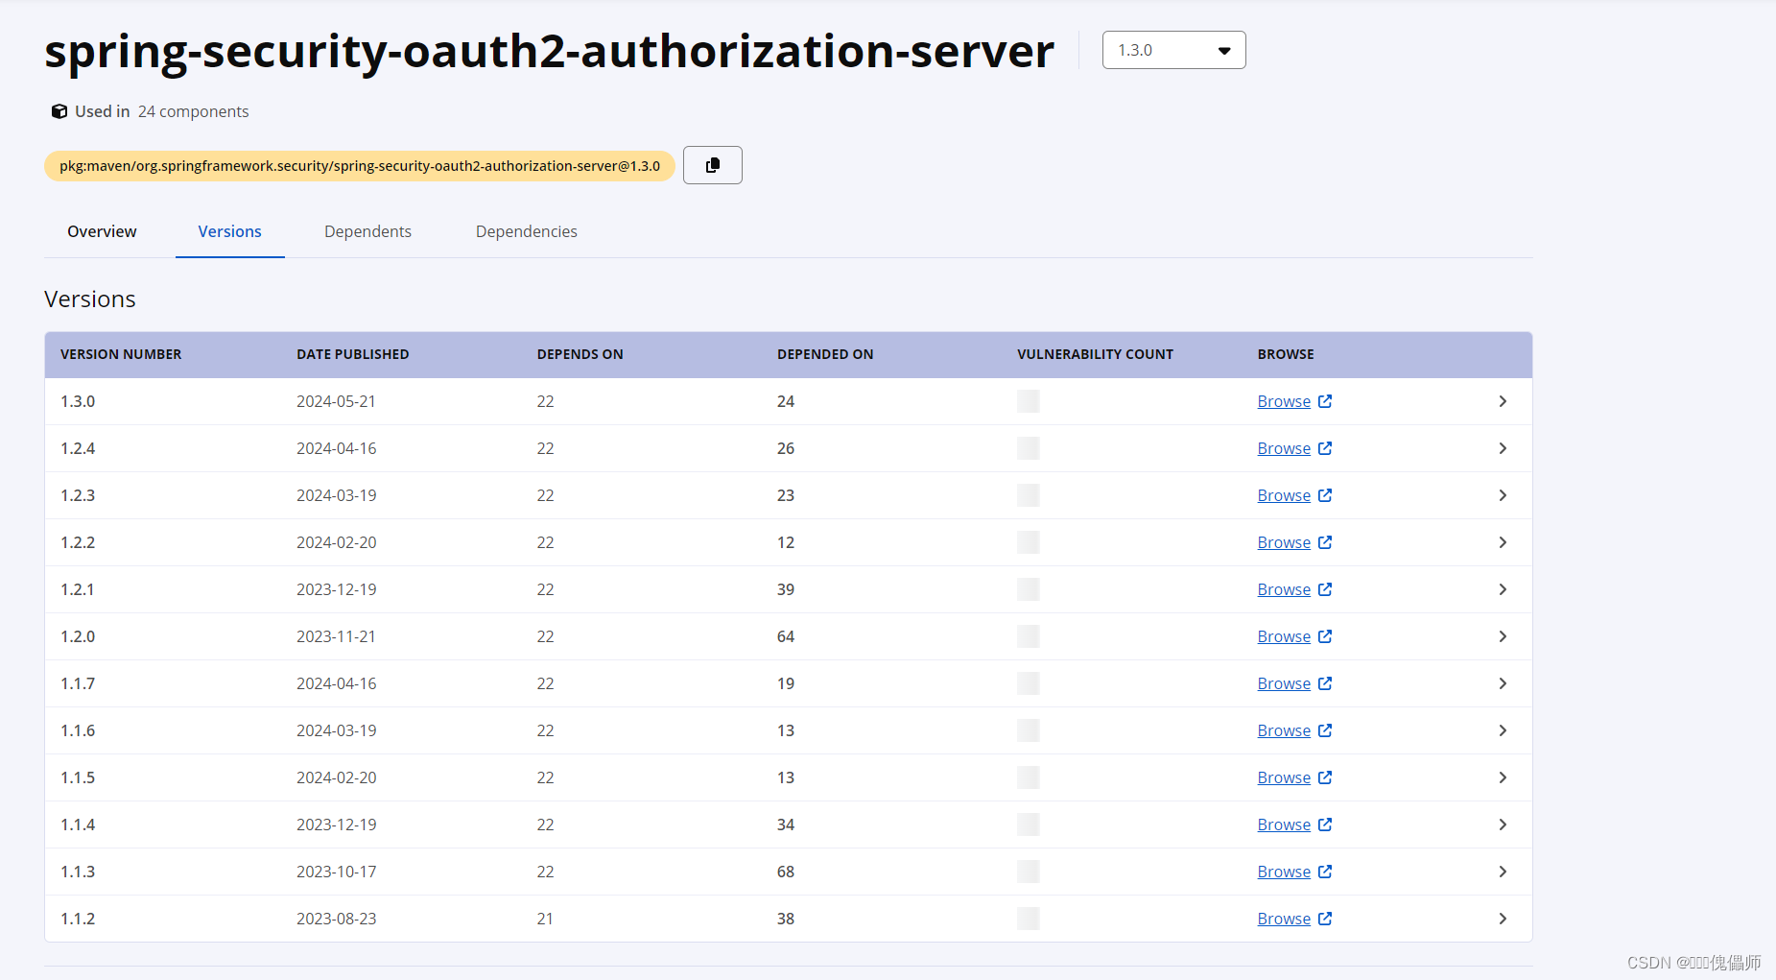Viewport: 1776px width, 980px height.
Task: Click the external link icon in row 1.1.5
Action: click(x=1325, y=777)
